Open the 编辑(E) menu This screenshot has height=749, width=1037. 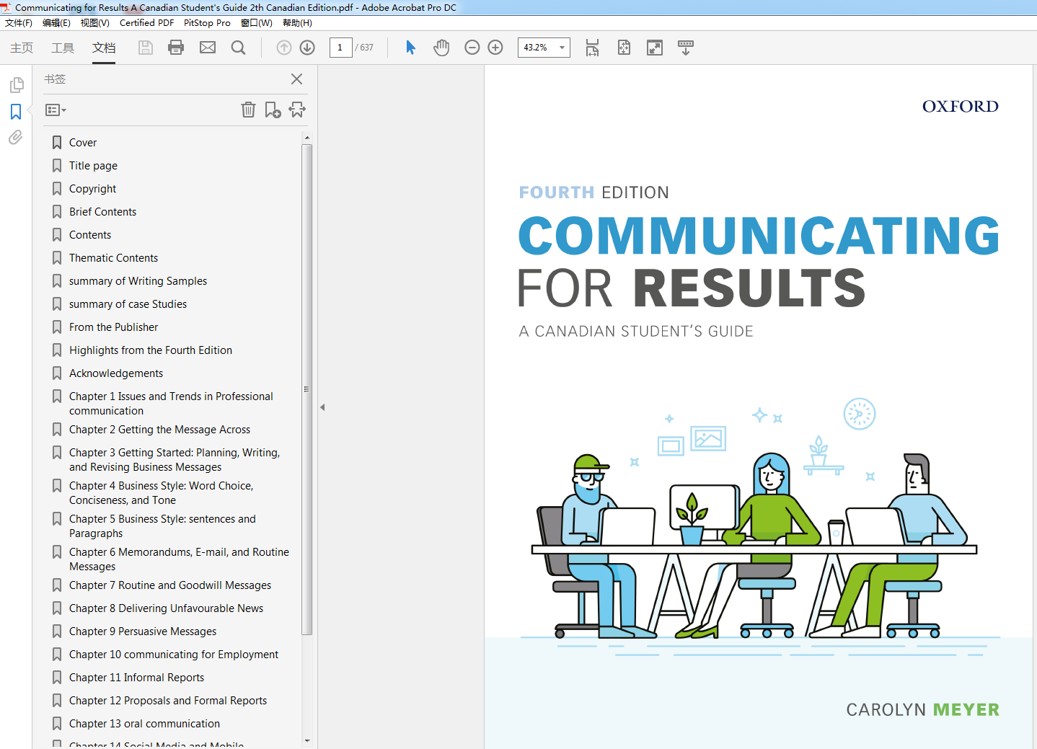(x=56, y=23)
